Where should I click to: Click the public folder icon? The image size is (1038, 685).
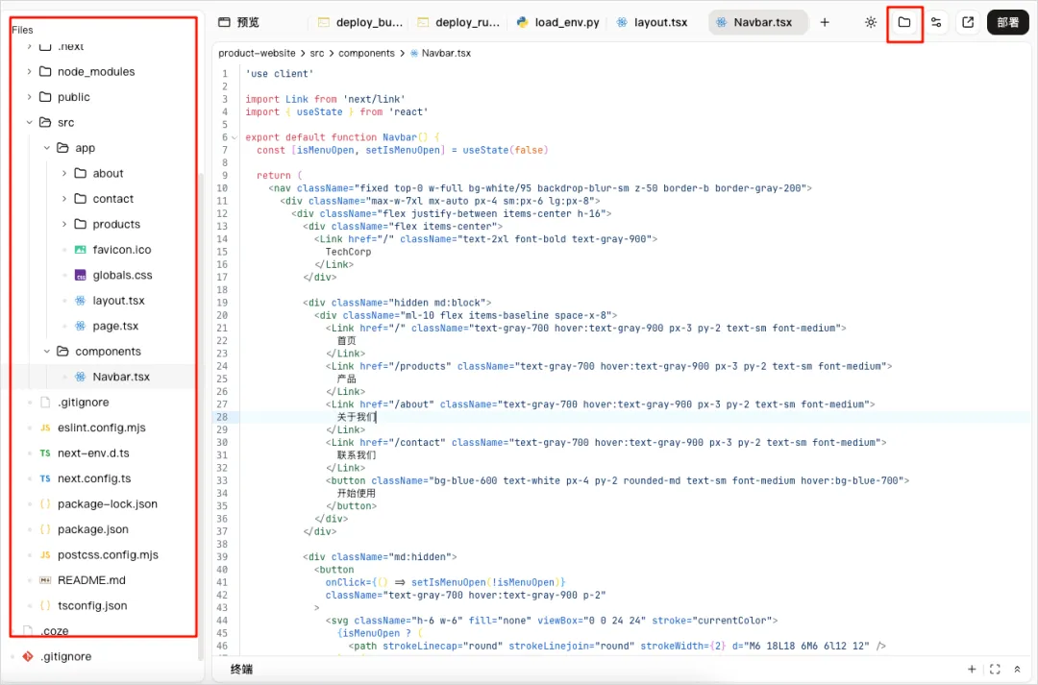point(45,97)
